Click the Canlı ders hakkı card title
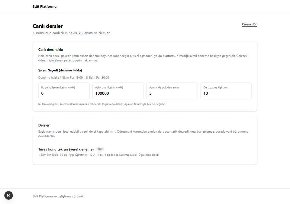This screenshot has height=204, width=290. (x=50, y=50)
